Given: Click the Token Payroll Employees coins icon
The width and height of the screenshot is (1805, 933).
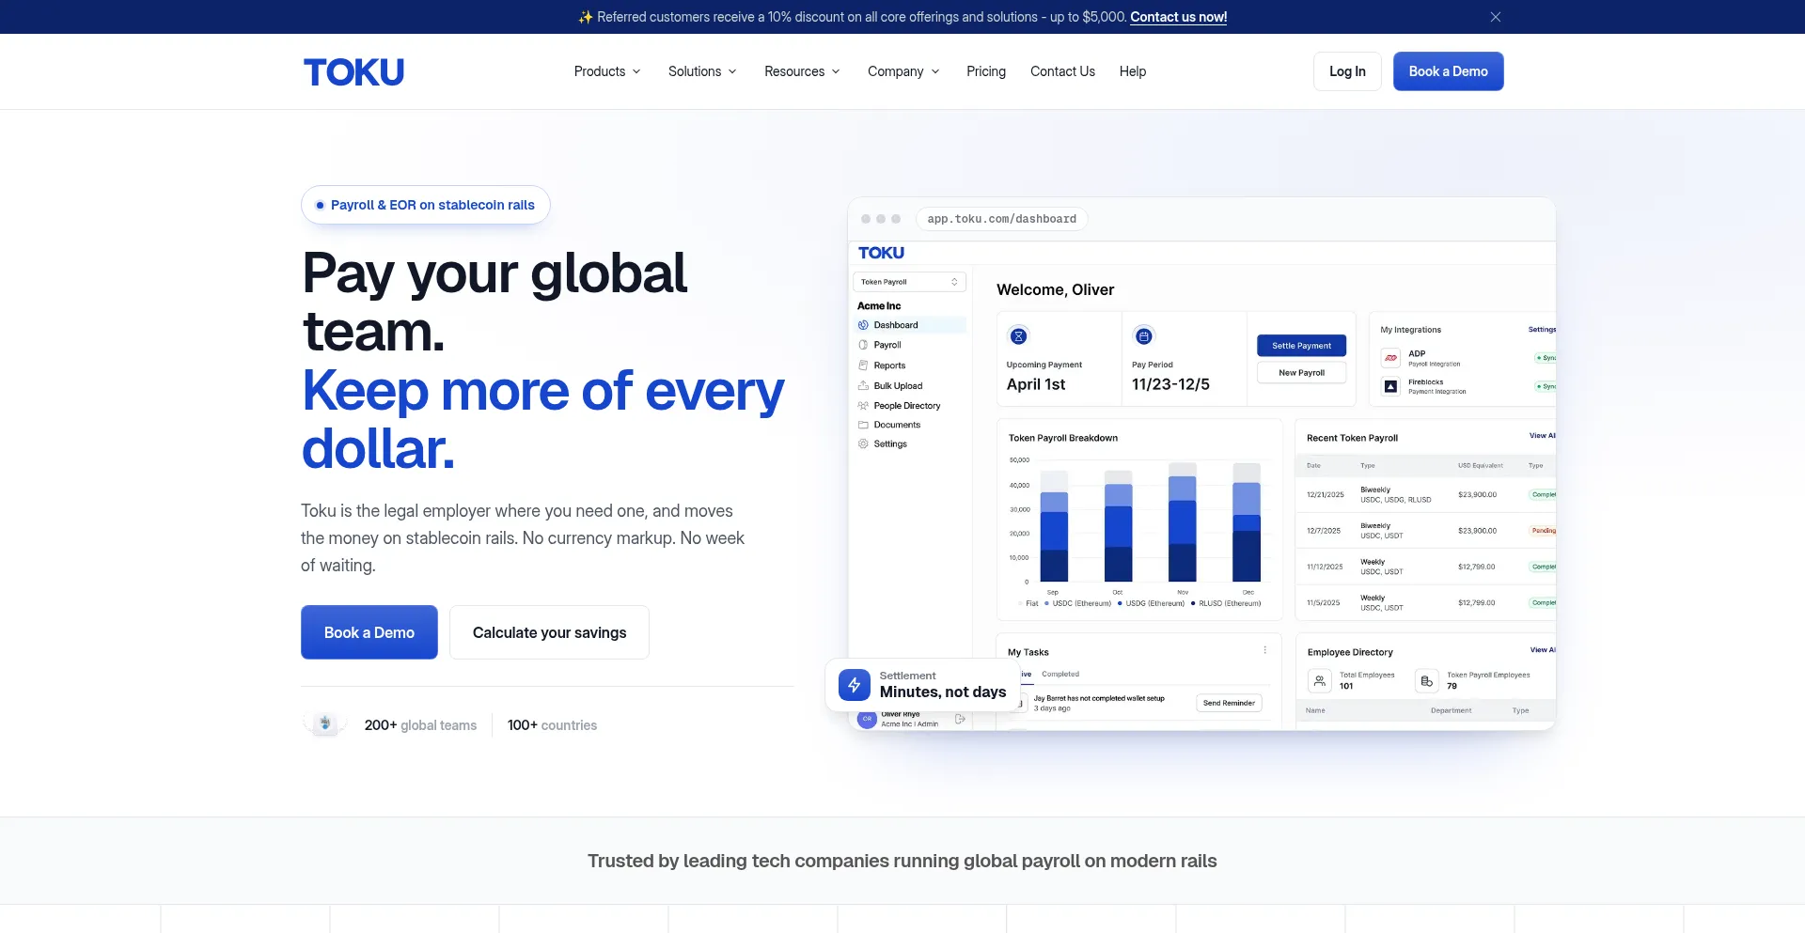Looking at the screenshot, I should (1426, 681).
